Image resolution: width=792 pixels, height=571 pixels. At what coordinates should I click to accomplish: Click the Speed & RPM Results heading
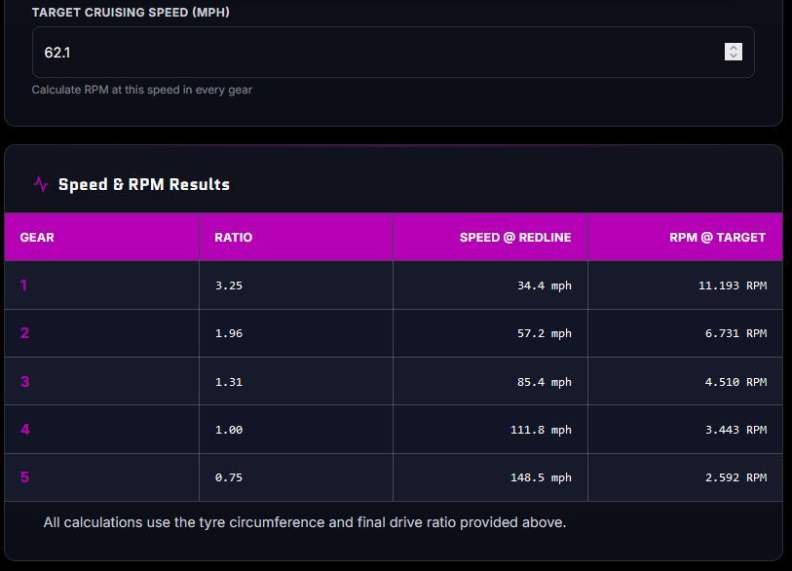(x=144, y=184)
